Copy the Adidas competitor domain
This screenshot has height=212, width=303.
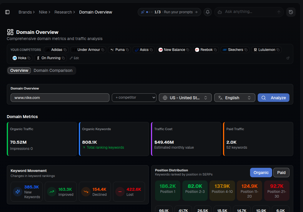[65, 50]
